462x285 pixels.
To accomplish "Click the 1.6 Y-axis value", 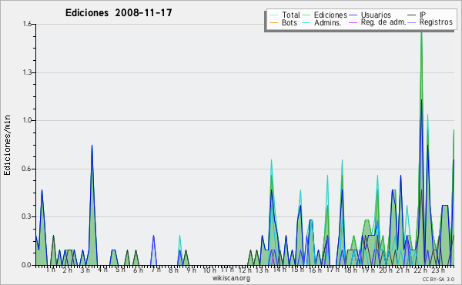I will [27, 24].
